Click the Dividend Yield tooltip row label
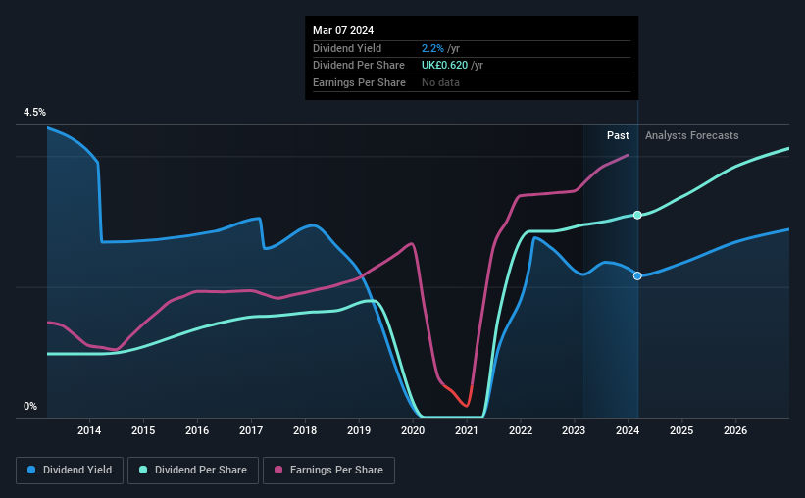 [347, 48]
